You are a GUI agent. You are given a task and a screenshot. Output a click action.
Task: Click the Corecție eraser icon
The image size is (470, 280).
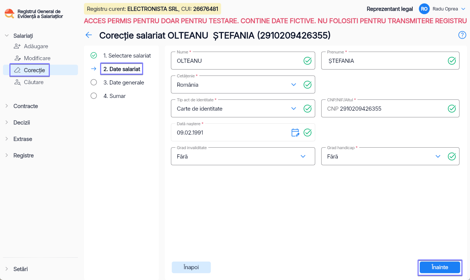pyautogui.click(x=17, y=70)
